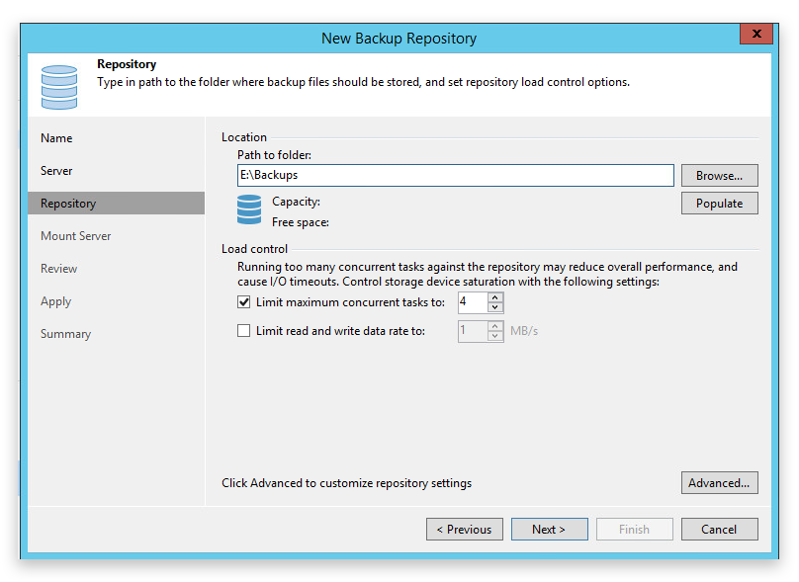799x582 pixels.
Task: Click the disabled Finish button
Action: coord(635,530)
